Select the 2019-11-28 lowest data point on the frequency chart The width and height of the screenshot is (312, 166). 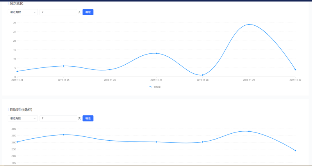coord(203,75)
